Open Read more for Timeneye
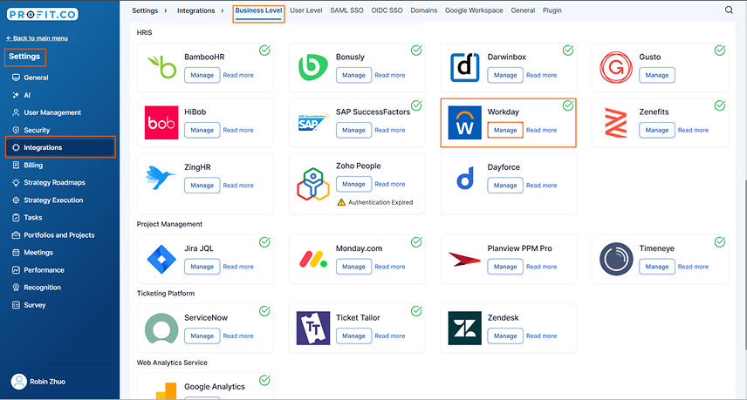Image resolution: width=747 pixels, height=400 pixels. point(693,267)
